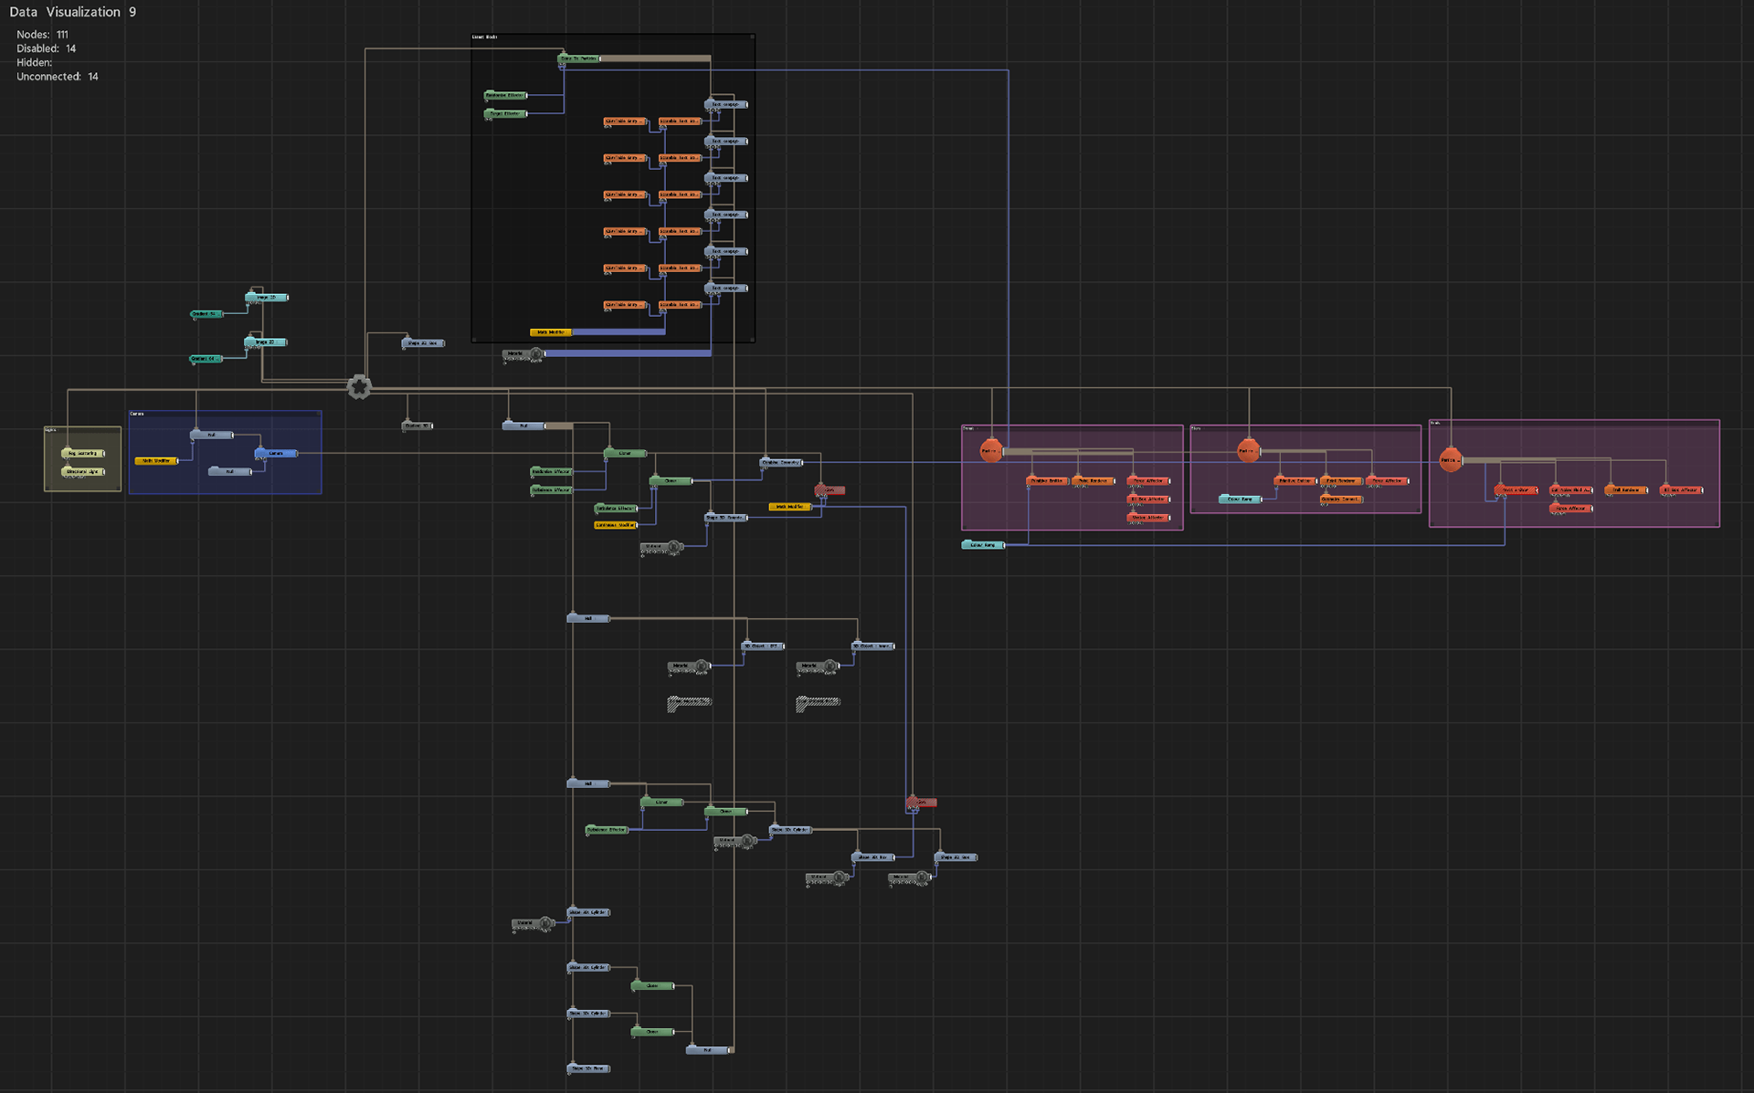This screenshot has width=1754, height=1093.
Task: Click the Root gear node
Action: pos(359,387)
